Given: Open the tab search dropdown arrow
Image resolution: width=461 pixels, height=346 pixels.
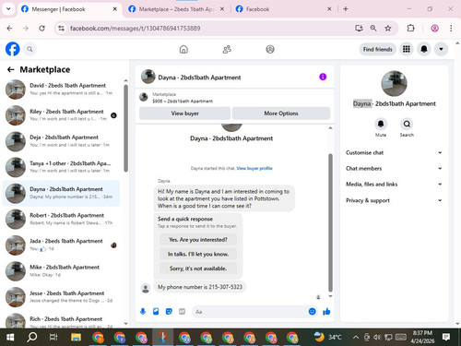Looking at the screenshot, I should tap(8, 9).
